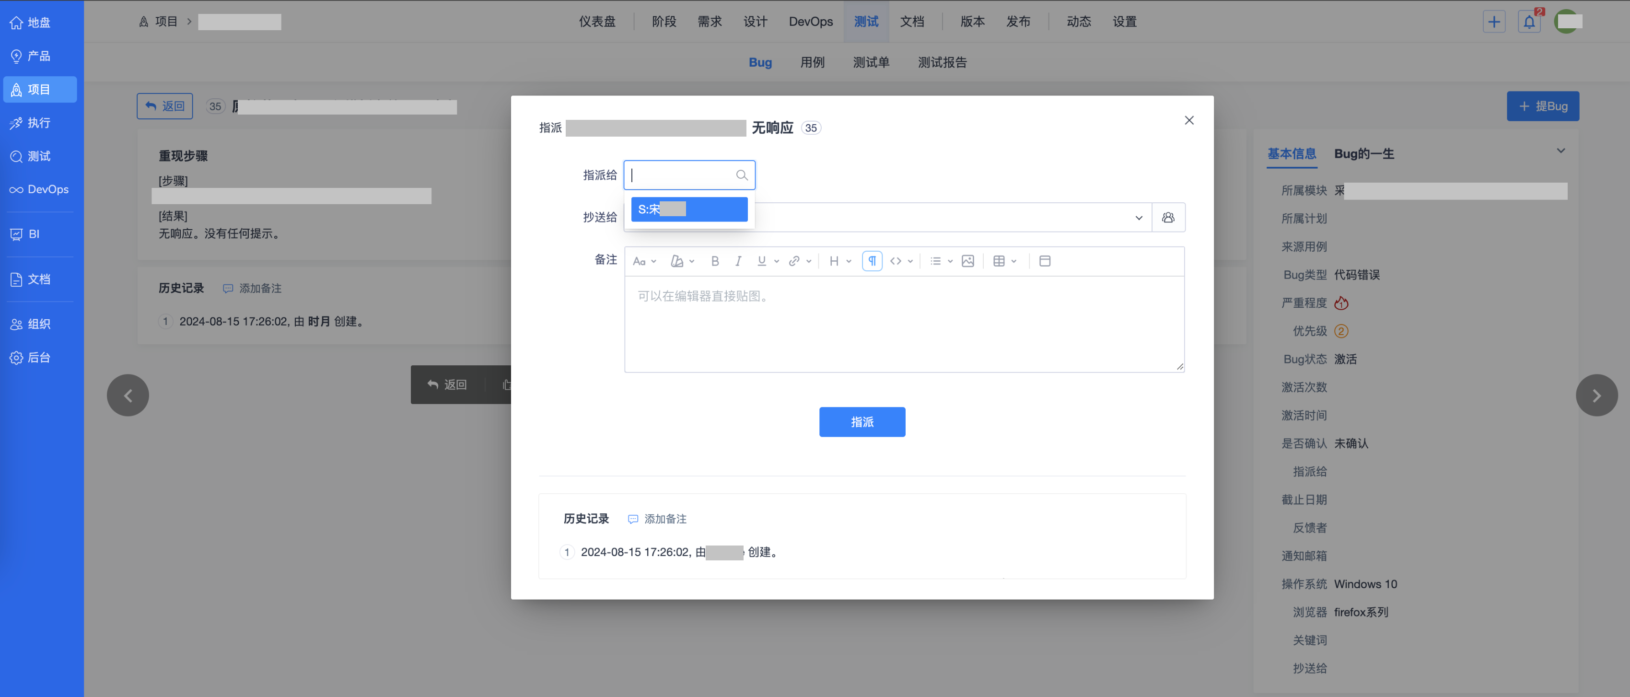Image resolution: width=1630 pixels, height=697 pixels.
Task: Switch to the 用例 tab
Action: tap(812, 63)
